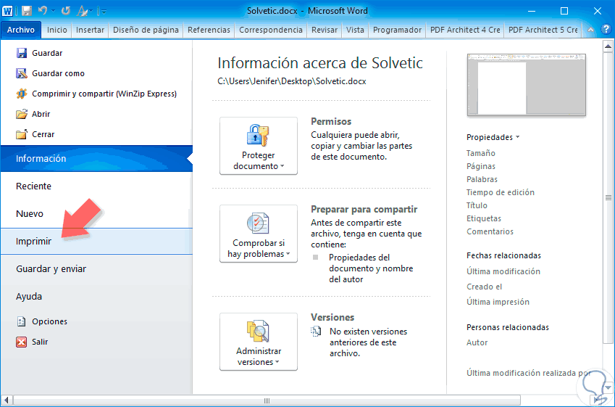Open the Programador tab
The image size is (615, 407).
[x=397, y=30]
